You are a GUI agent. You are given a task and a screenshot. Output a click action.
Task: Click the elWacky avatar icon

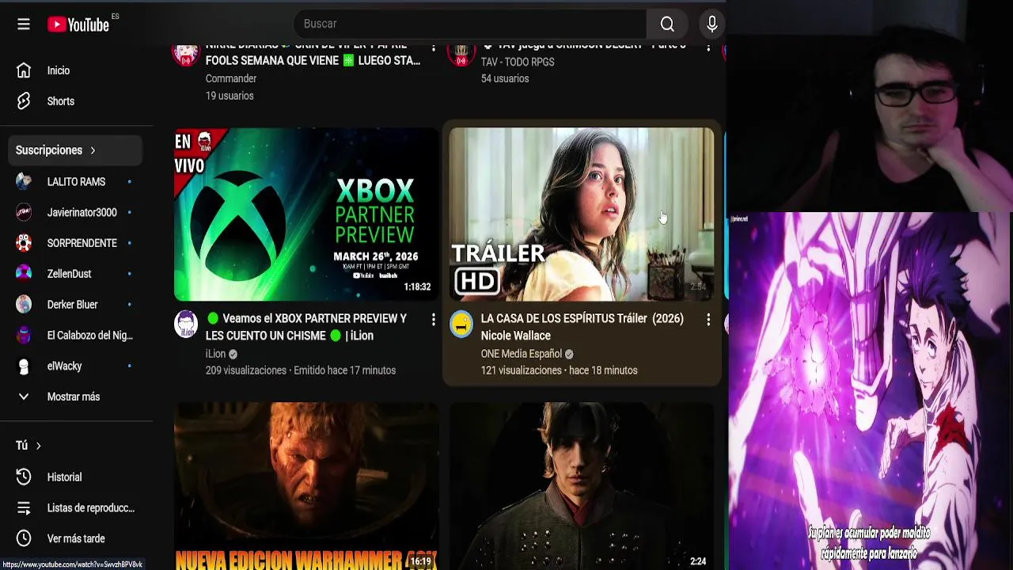pyautogui.click(x=24, y=367)
